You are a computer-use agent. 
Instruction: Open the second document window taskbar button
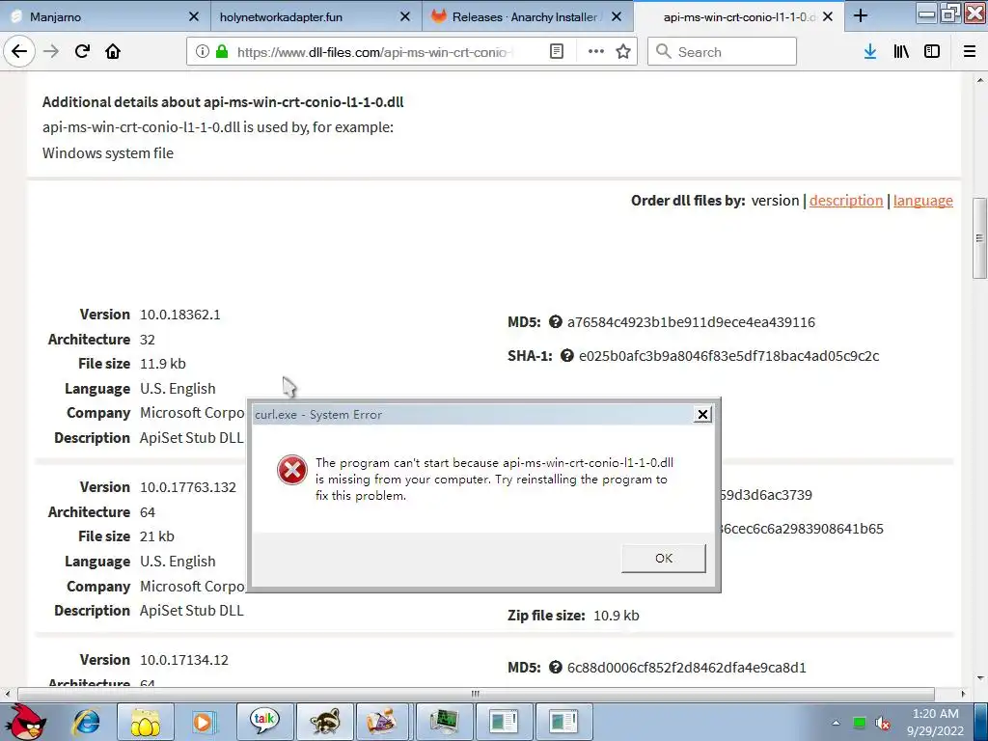[563, 720]
